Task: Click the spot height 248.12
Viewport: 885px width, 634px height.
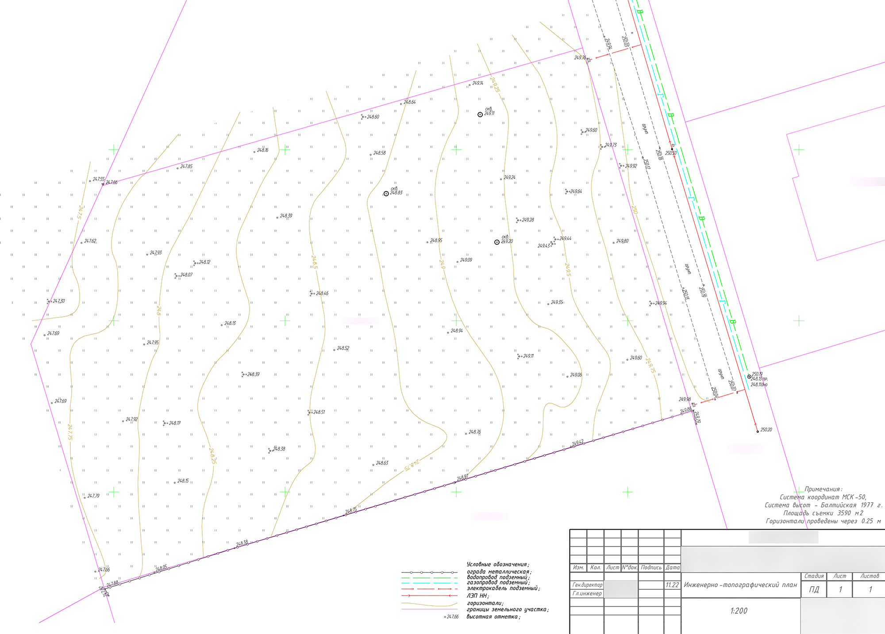Action: 204,262
